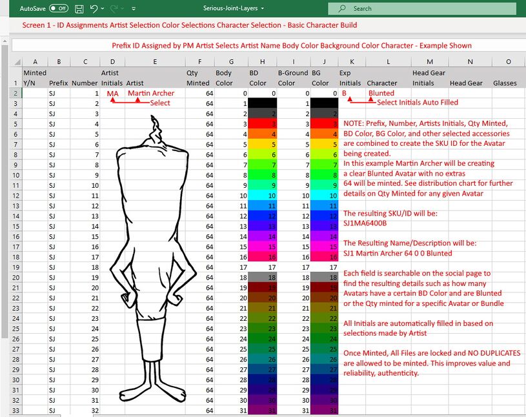Open Customize Quick Access Toolbar dropdown
Screen dimensions: 526x417
click(134, 9)
